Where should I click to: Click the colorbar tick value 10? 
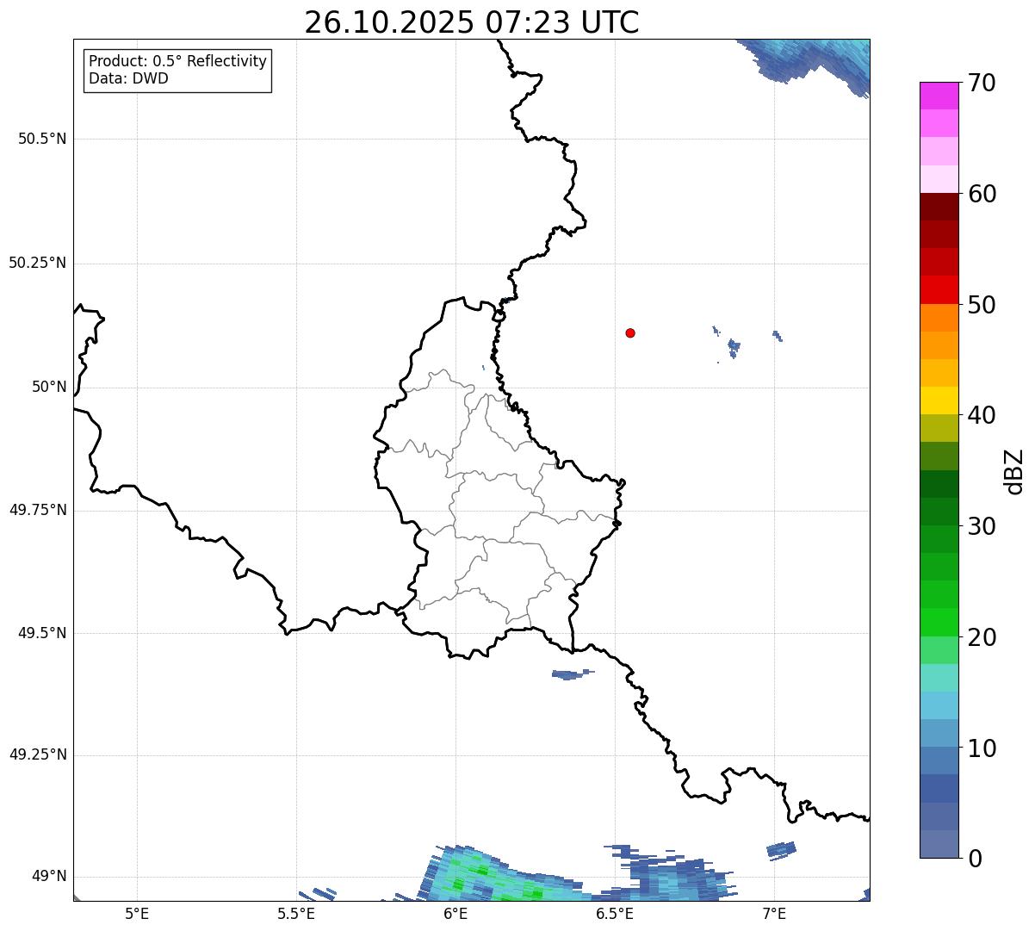(x=982, y=748)
